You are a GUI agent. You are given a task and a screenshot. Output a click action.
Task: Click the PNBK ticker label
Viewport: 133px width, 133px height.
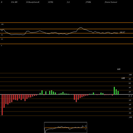click(89, 2)
